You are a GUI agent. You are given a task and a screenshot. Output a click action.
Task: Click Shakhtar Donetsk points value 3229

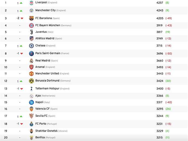160,131
